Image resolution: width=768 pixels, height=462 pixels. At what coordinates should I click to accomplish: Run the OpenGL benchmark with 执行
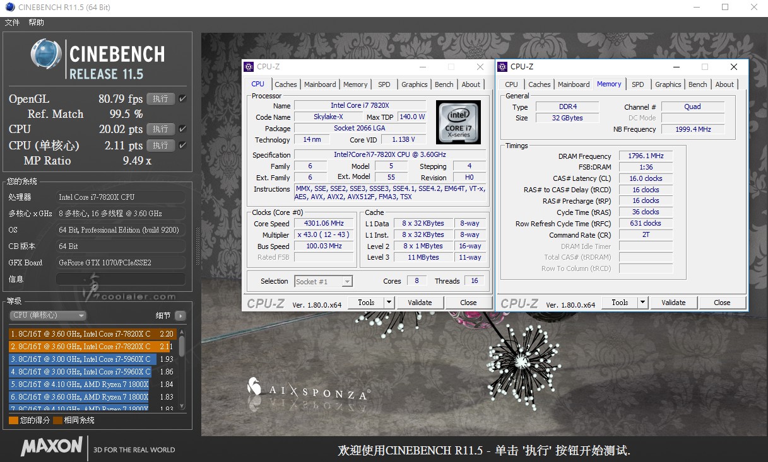[x=161, y=99]
